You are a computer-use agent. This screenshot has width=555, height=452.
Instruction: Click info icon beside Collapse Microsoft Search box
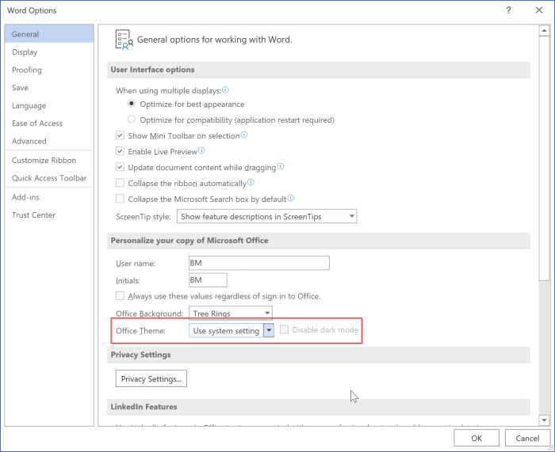[291, 198]
